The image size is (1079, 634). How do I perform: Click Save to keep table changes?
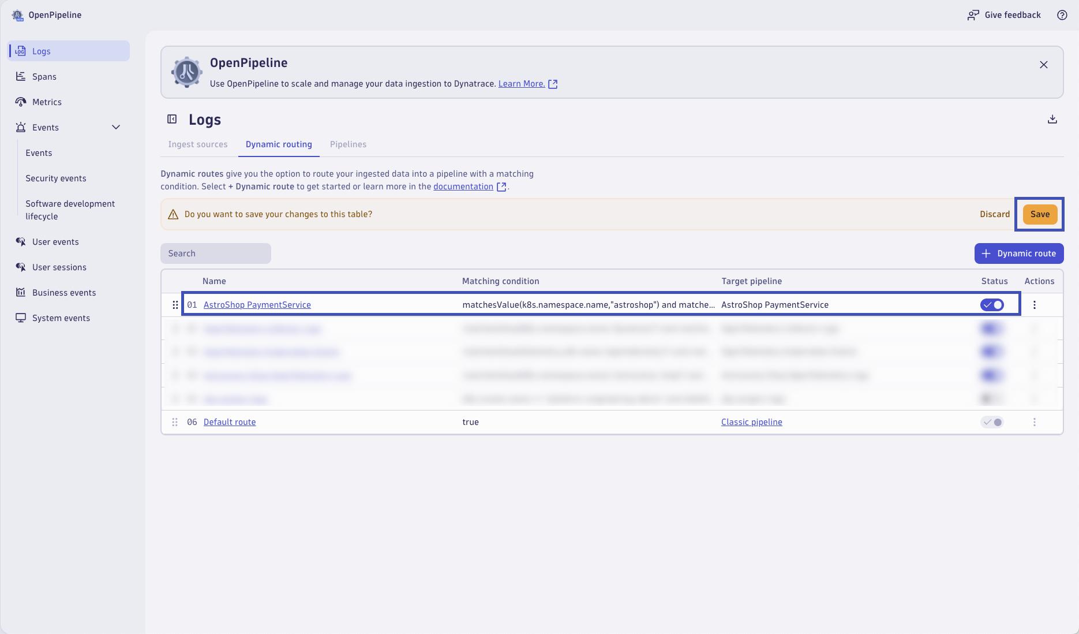pyautogui.click(x=1040, y=214)
